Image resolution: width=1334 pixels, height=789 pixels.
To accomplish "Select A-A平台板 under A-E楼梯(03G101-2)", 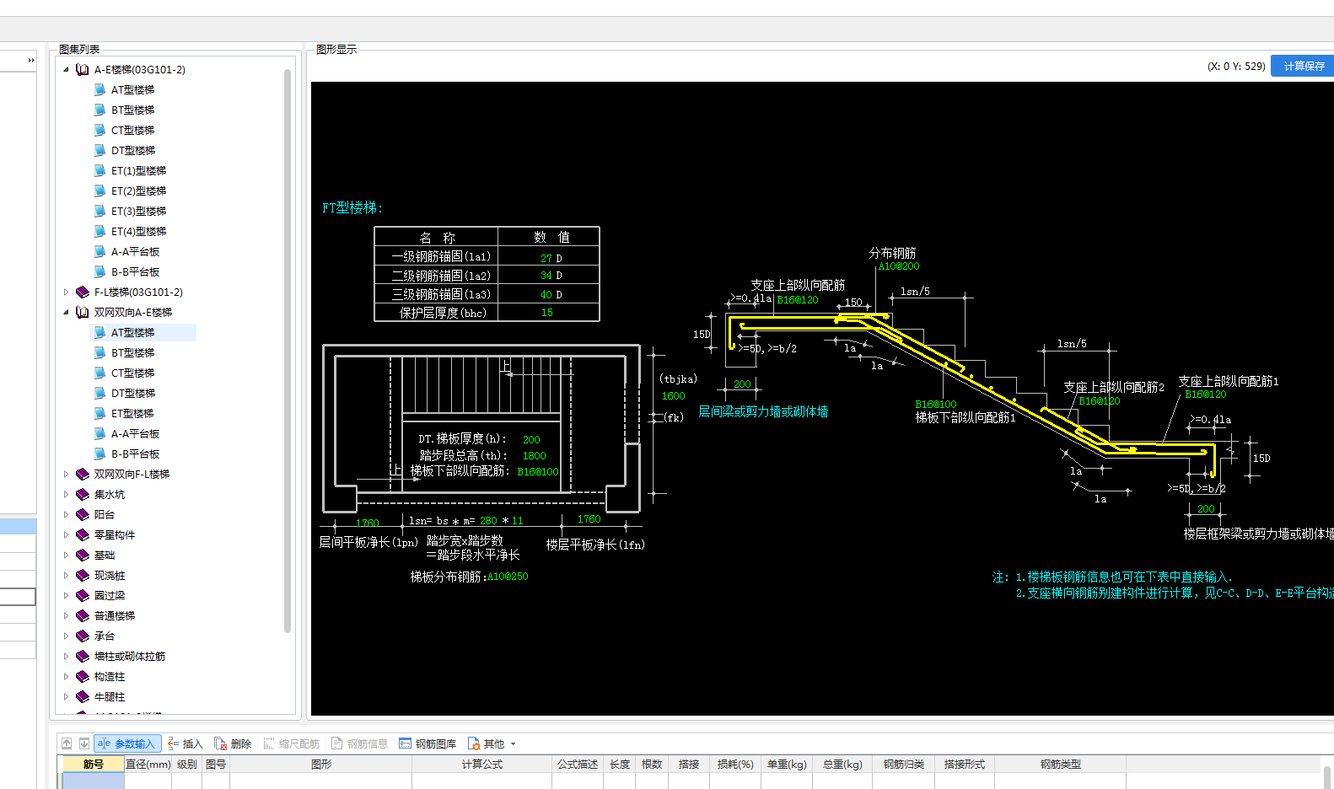I will click(135, 252).
